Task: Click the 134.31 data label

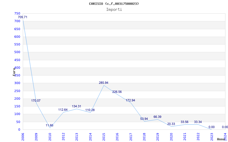Action: [x=76, y=106]
